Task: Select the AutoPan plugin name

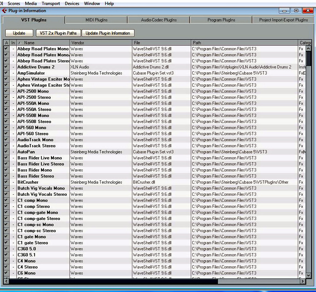Action: 26,152
